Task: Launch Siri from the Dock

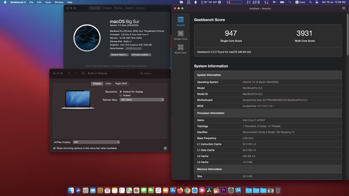Action: point(78,190)
